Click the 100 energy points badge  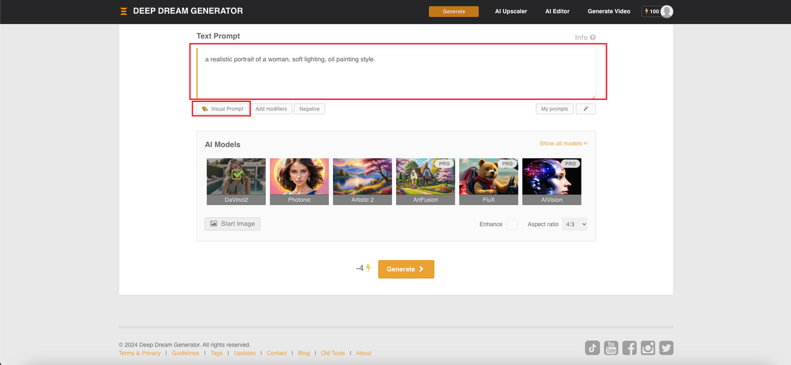click(x=651, y=11)
